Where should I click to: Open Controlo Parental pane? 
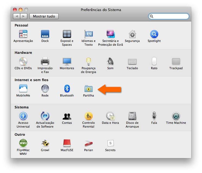88,116
